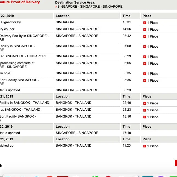Click the SINGAPORE - SINGAPORE - SINGAPORE destination link

point(90,7)
